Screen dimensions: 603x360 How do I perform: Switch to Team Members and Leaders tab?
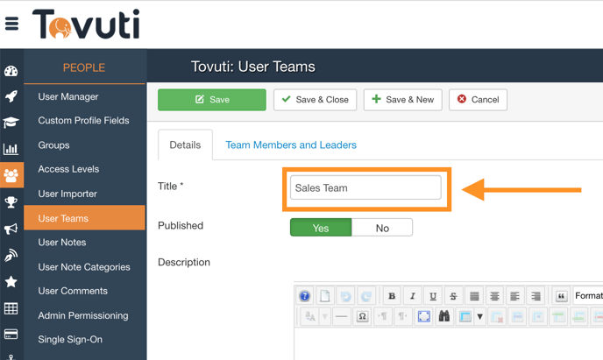click(x=291, y=145)
